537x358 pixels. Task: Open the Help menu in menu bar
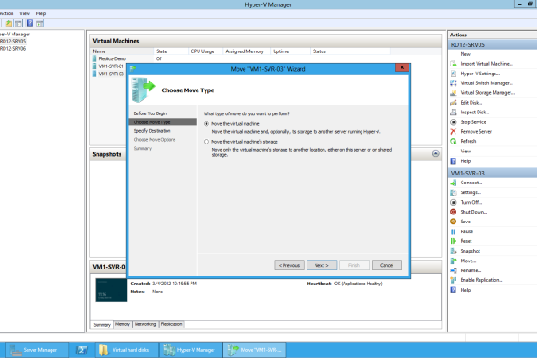click(41, 13)
